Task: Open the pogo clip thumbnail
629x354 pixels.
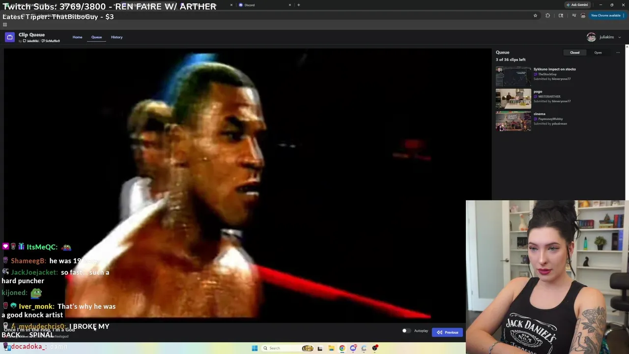Action: 513,99
